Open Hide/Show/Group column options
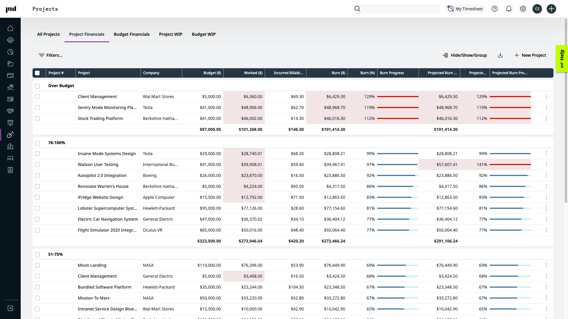The height and width of the screenshot is (319, 568). pyautogui.click(x=464, y=55)
